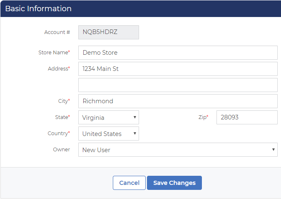The image size is (281, 199).
Task: Cancel editing the basic information
Action: coord(129,183)
